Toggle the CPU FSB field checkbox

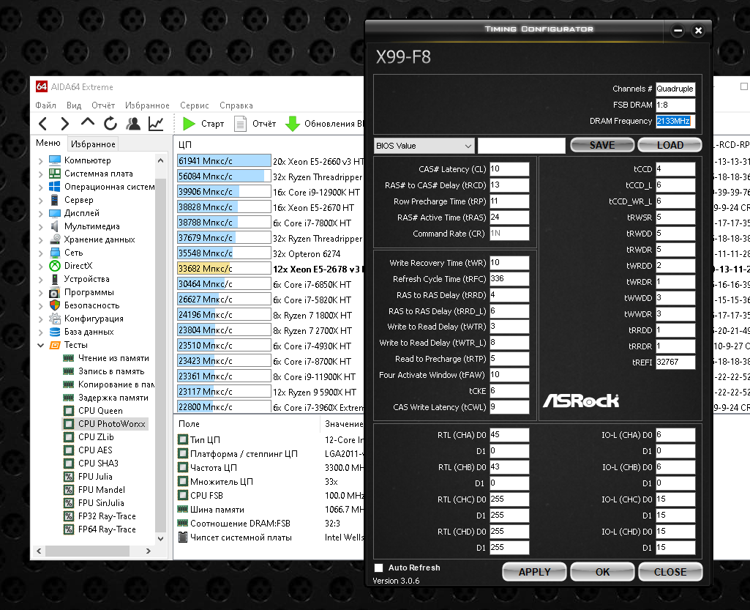183,495
